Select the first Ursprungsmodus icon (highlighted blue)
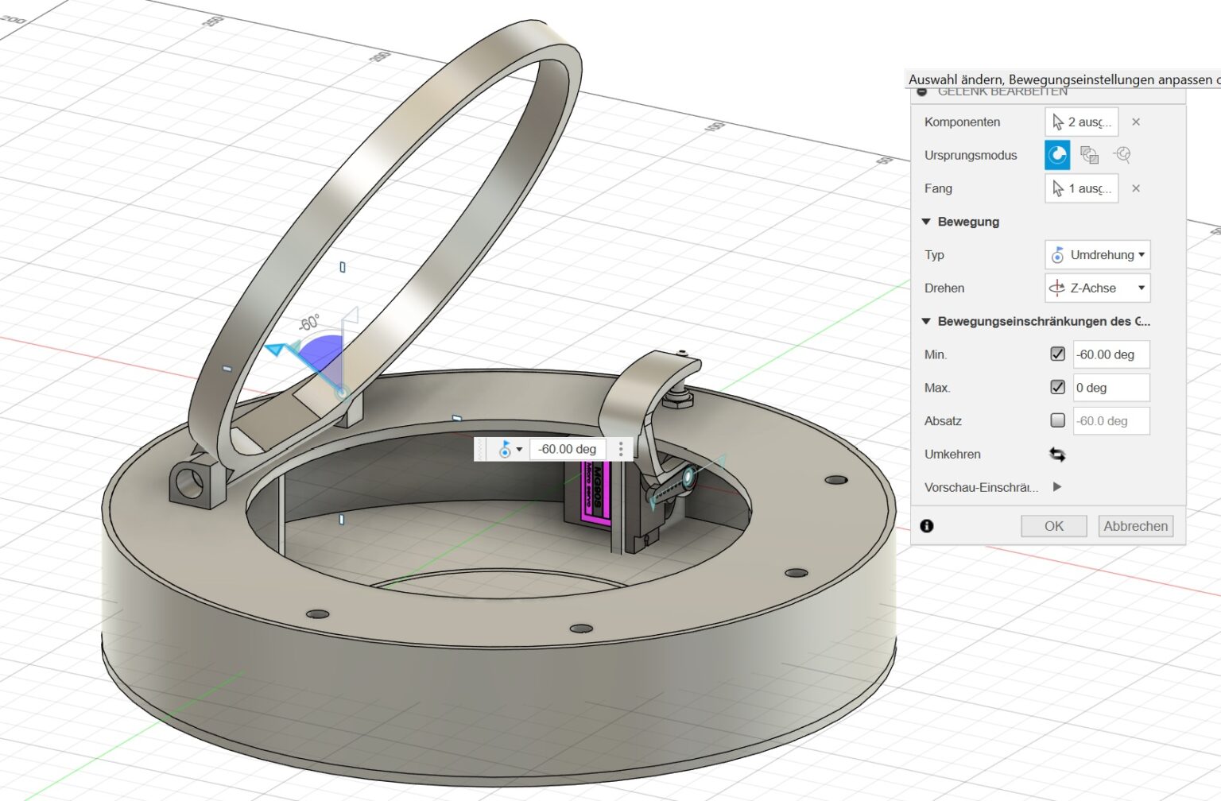 click(x=1057, y=155)
